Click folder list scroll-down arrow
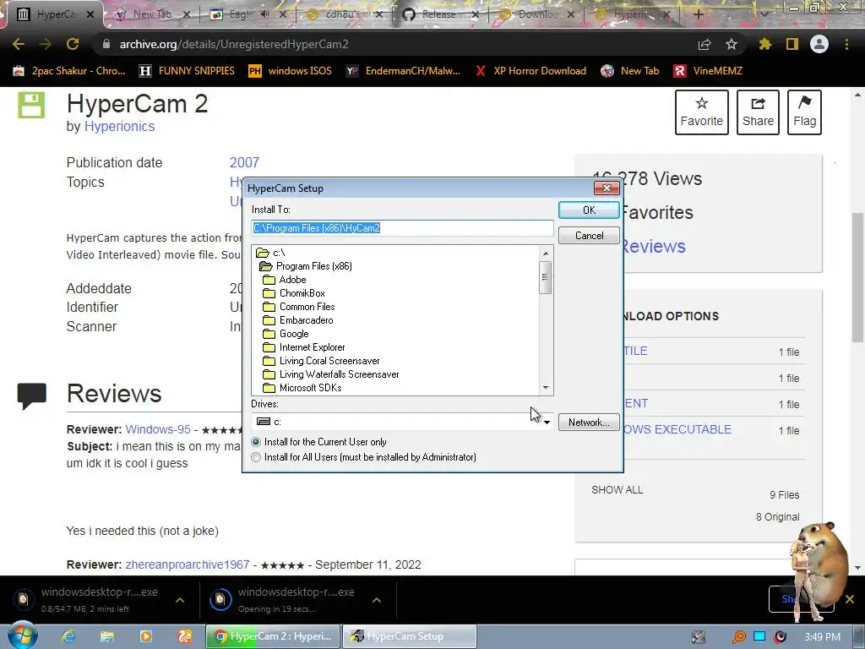 point(546,388)
